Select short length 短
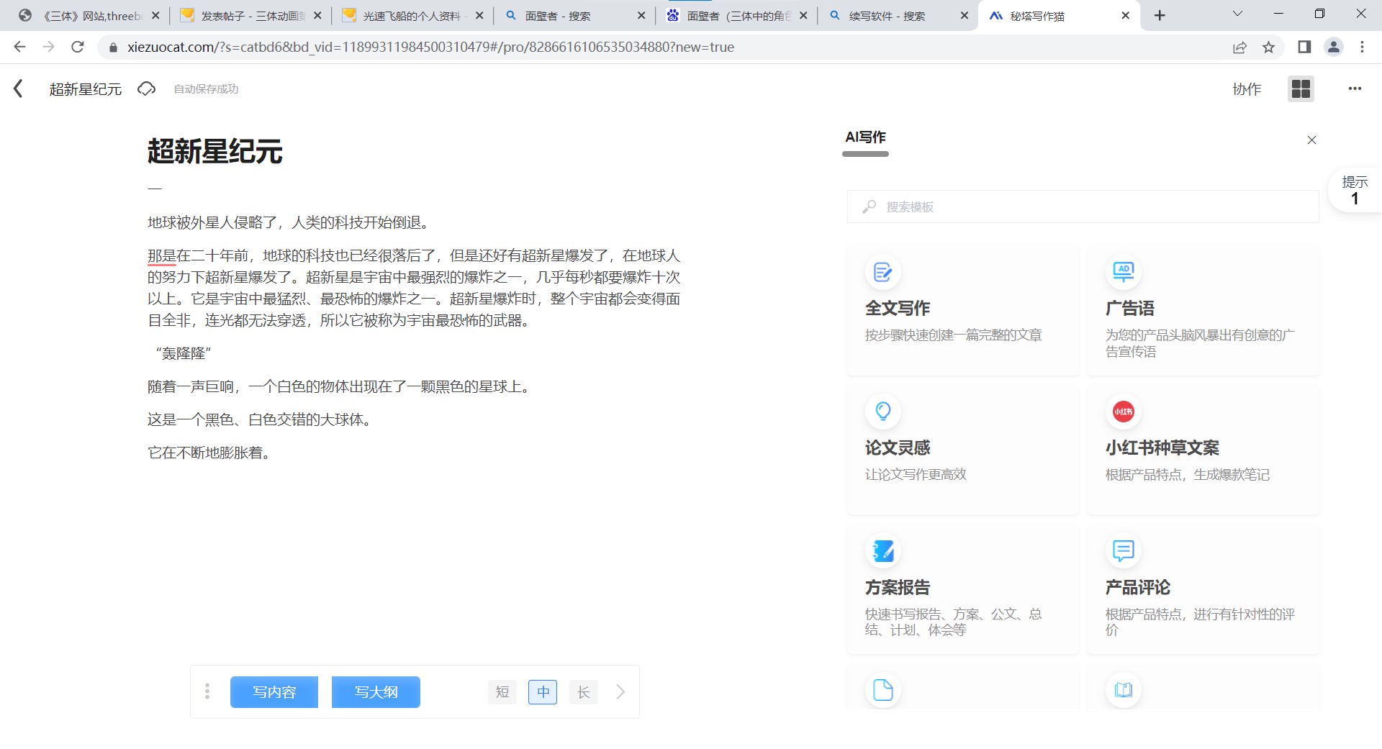1382x749 pixels. point(502,692)
